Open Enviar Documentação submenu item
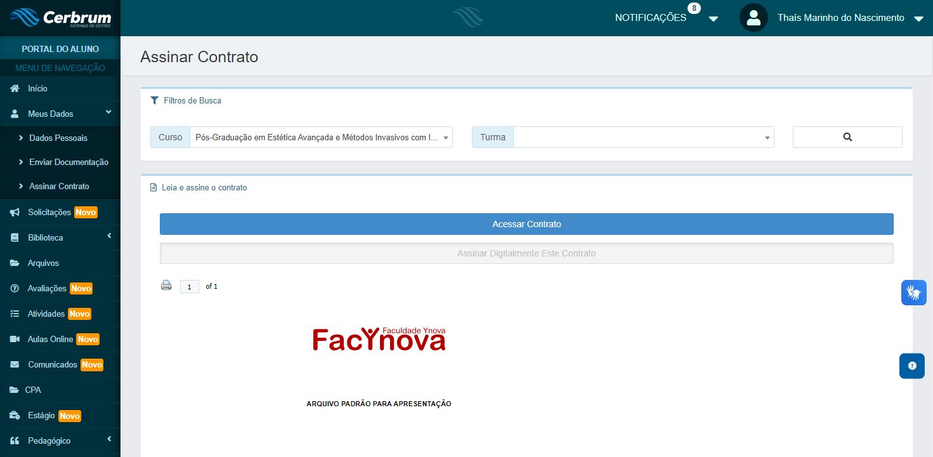The width and height of the screenshot is (933, 457). click(60, 162)
